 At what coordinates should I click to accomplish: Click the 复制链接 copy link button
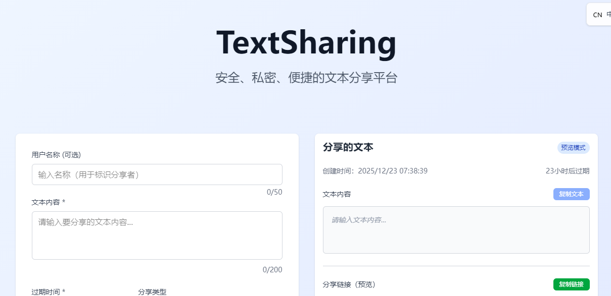pos(571,284)
